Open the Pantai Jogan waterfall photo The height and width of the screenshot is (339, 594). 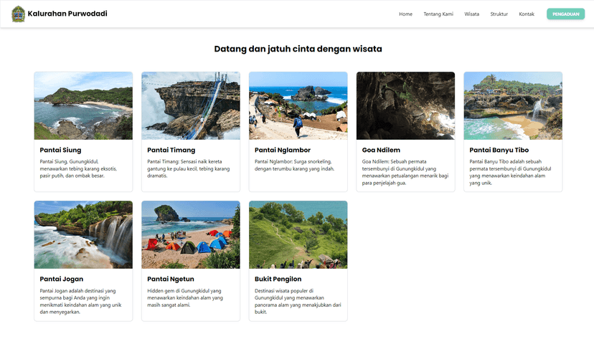click(83, 234)
